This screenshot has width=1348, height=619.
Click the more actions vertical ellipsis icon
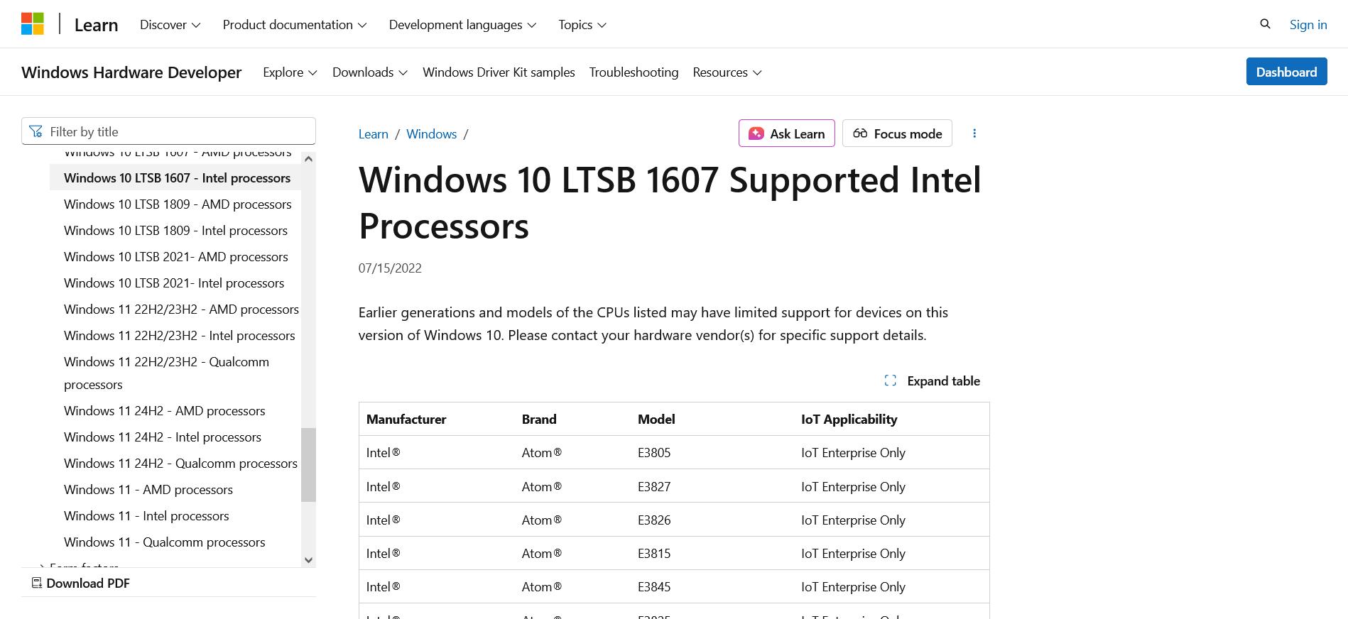[974, 133]
